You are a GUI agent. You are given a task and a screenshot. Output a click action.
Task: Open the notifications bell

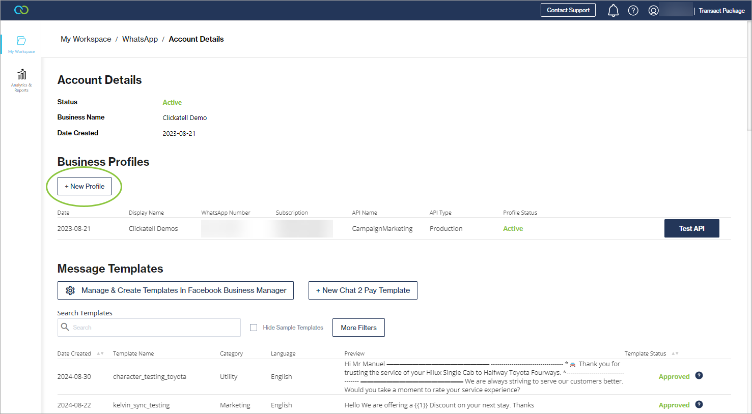(613, 11)
